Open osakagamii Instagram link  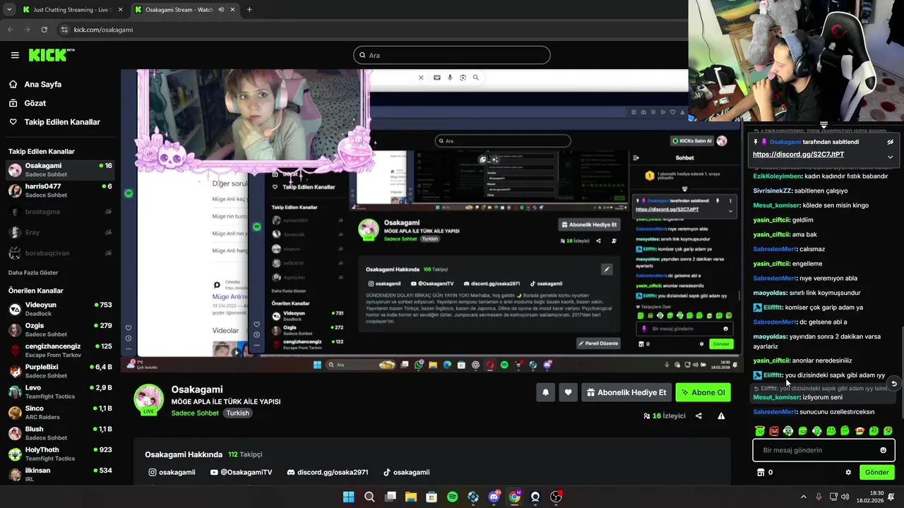172,472
